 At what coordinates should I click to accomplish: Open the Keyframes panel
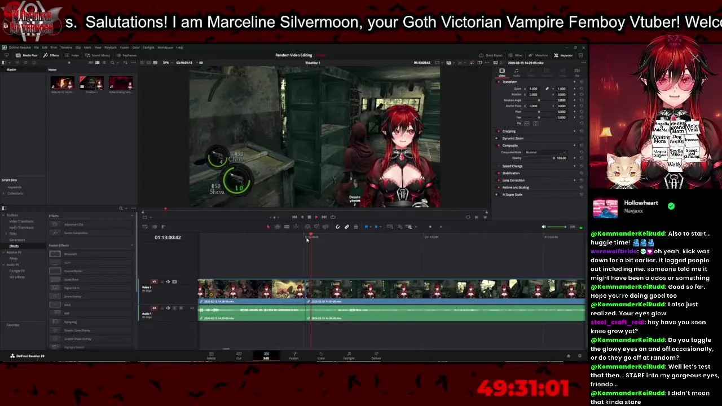click(x=126, y=55)
